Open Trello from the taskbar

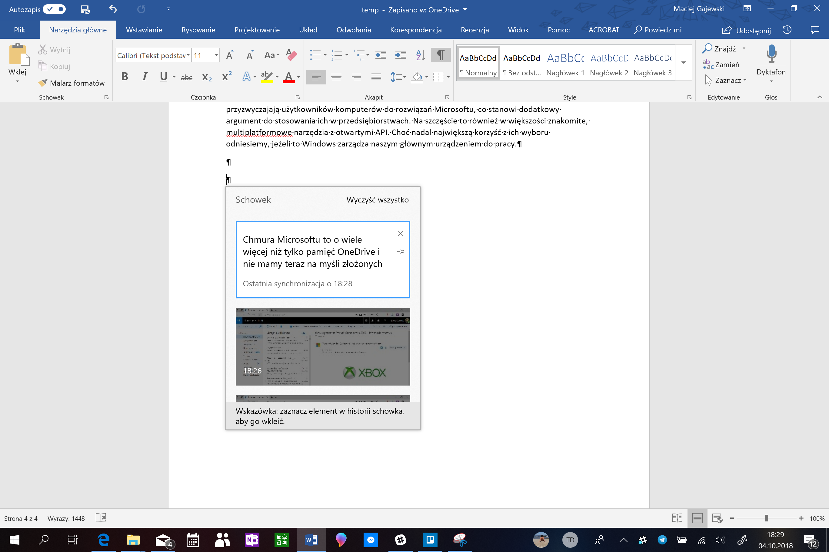coord(430,540)
